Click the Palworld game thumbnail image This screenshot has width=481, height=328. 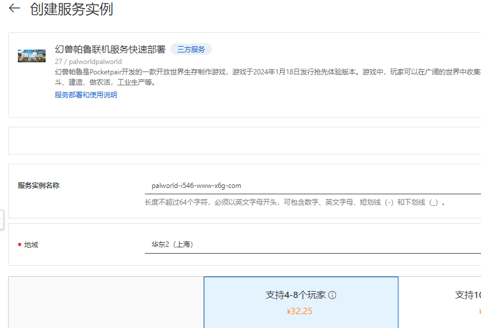pyautogui.click(x=32, y=56)
